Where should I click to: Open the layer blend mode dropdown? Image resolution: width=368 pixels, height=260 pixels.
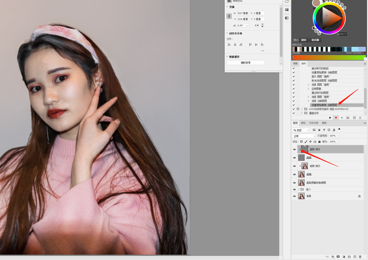tap(304, 136)
